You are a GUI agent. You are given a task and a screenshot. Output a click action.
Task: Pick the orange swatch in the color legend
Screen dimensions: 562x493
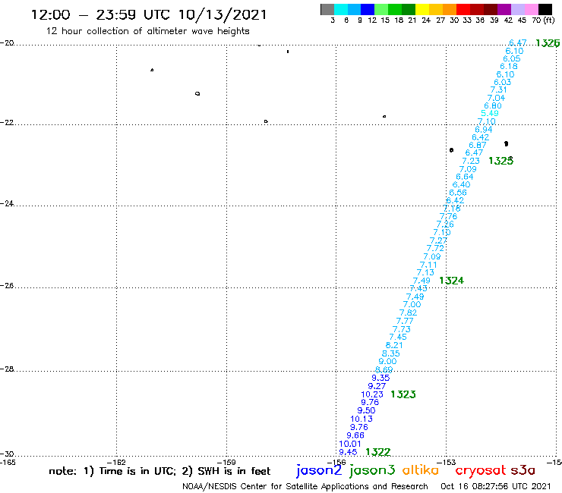450,9
